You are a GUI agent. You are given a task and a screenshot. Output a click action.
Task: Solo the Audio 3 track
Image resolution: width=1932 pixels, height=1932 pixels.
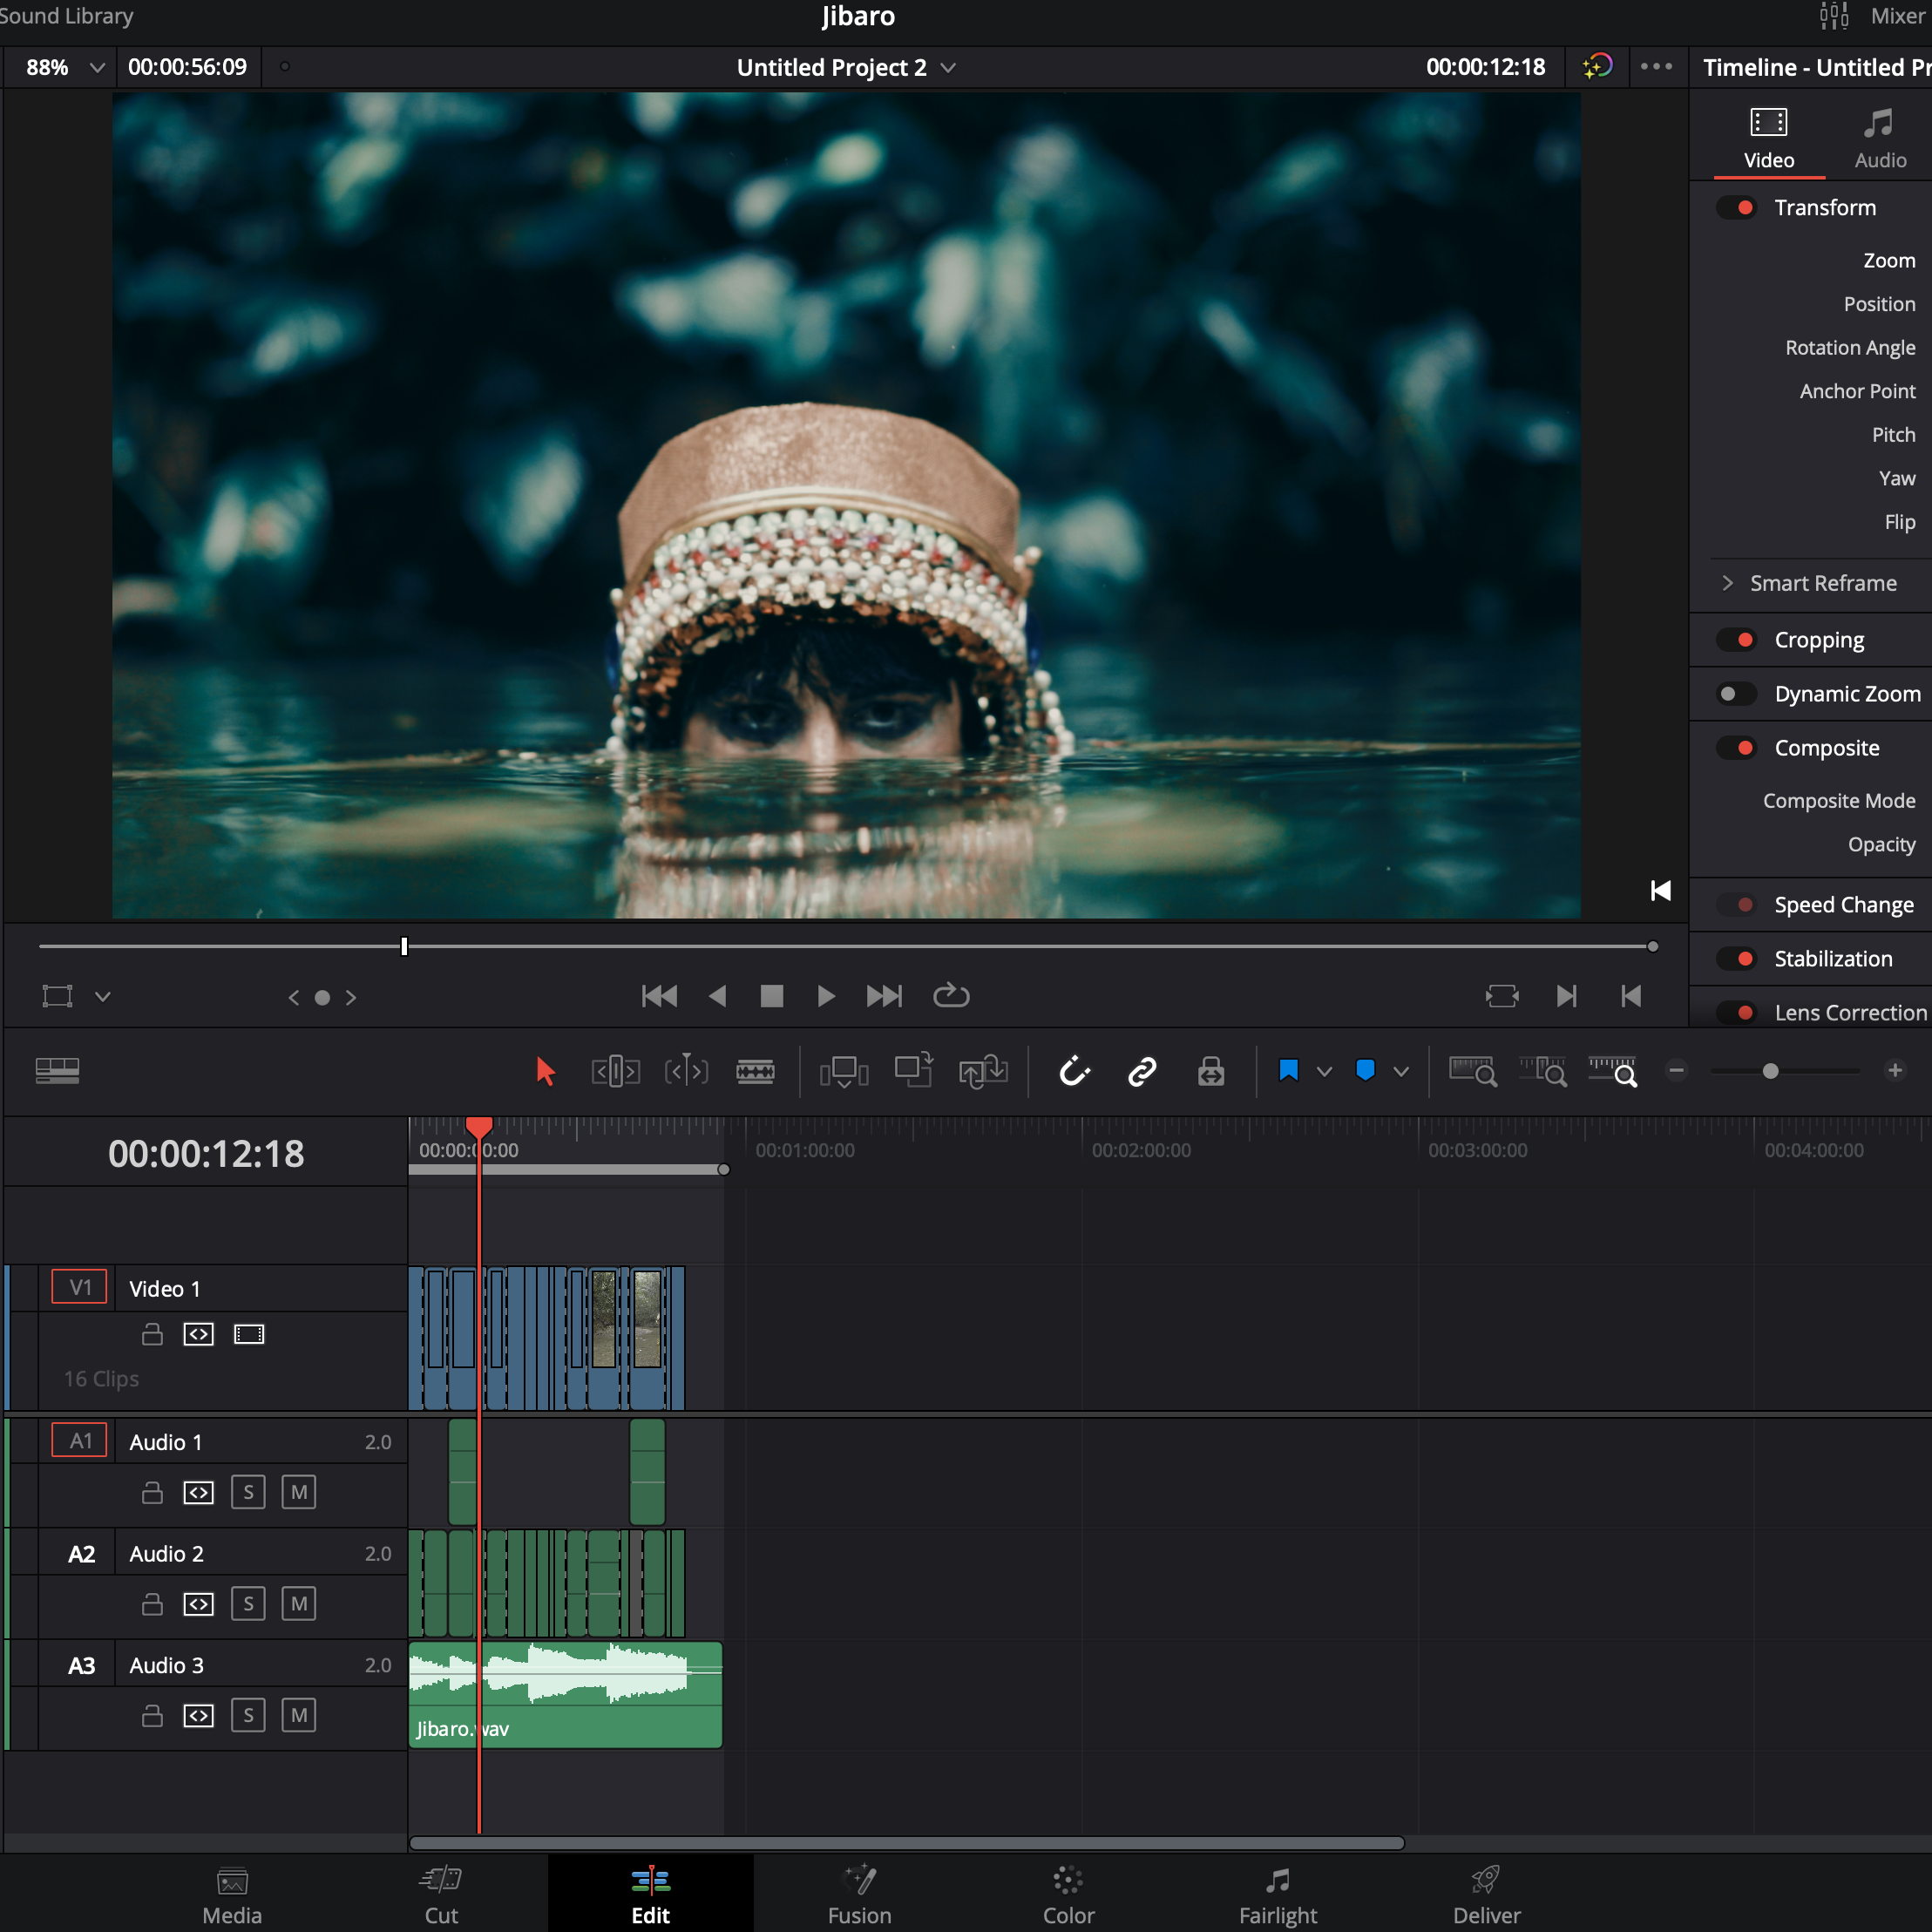(x=248, y=1715)
